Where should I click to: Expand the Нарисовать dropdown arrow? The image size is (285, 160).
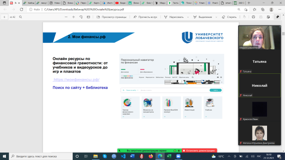[x=188, y=17]
